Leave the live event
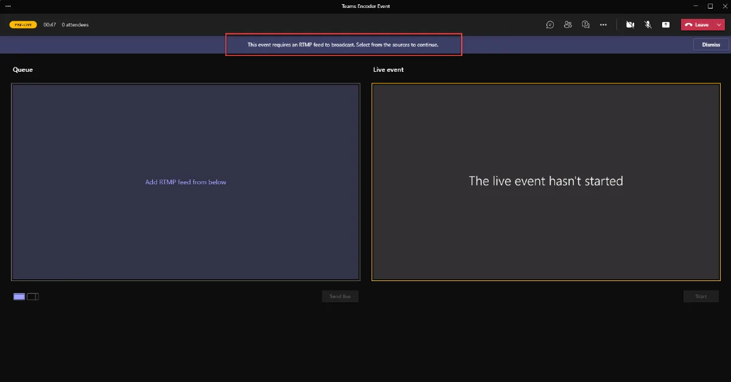The width and height of the screenshot is (731, 382). coord(697,25)
